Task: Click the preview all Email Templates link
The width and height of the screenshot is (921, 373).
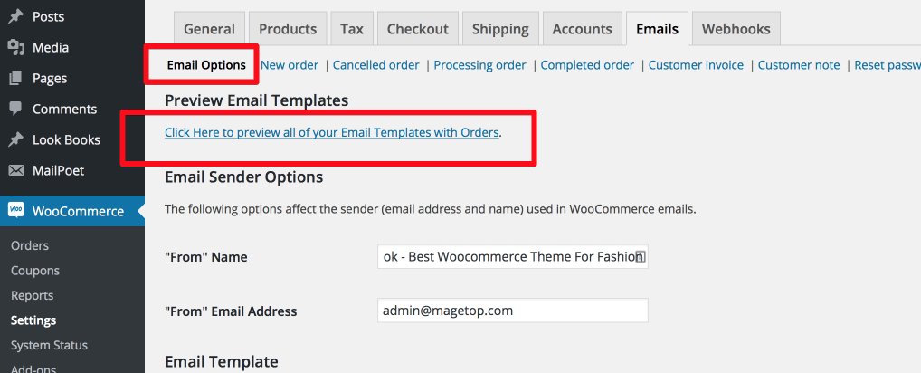Action: [x=332, y=133]
